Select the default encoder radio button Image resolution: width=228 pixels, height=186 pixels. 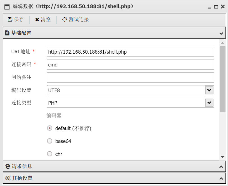(x=49, y=128)
